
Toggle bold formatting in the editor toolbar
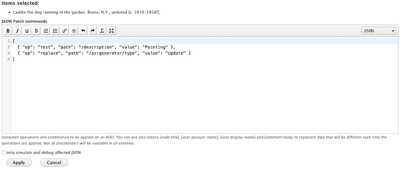[x=8, y=31]
